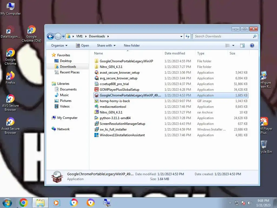Click the volume speaker tray icon
Screen dimensions: 277x208
250,203
